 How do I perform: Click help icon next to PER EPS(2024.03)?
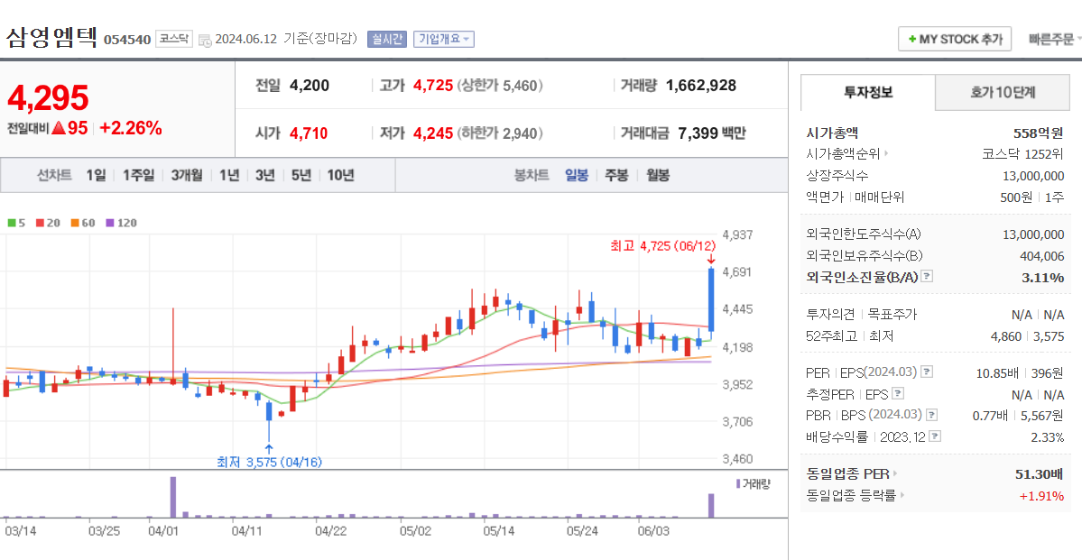tap(927, 372)
